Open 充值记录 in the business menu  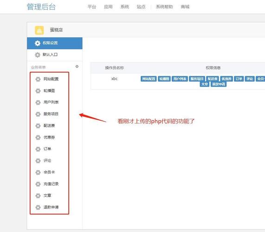[x=51, y=184]
